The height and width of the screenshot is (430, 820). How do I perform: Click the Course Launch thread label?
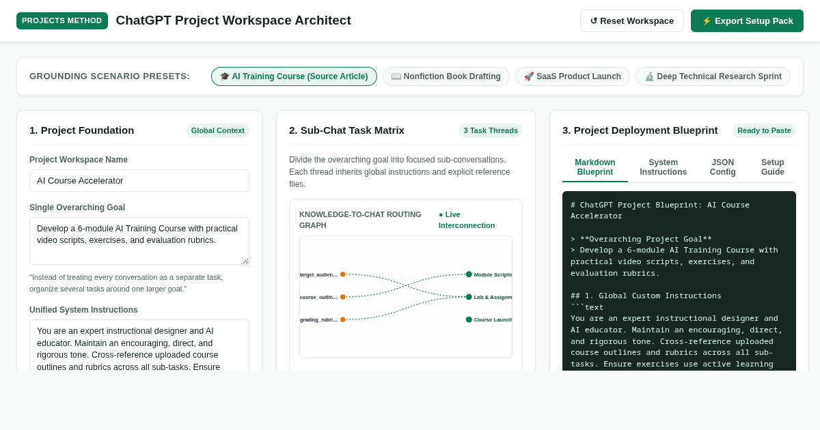[x=493, y=319]
